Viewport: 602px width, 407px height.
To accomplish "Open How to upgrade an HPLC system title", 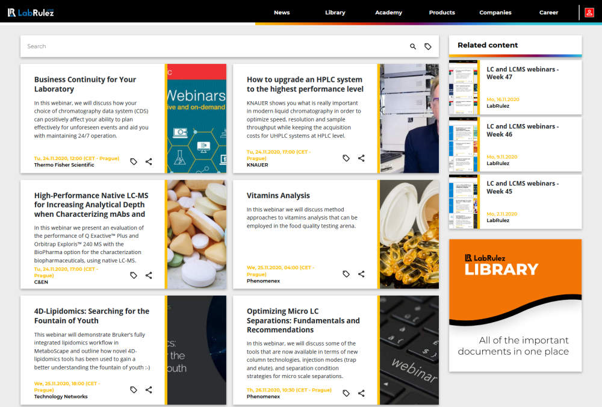I will coord(305,84).
